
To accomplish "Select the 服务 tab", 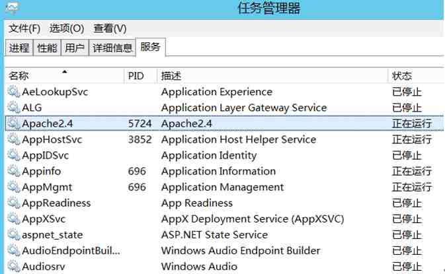I will 150,47.
